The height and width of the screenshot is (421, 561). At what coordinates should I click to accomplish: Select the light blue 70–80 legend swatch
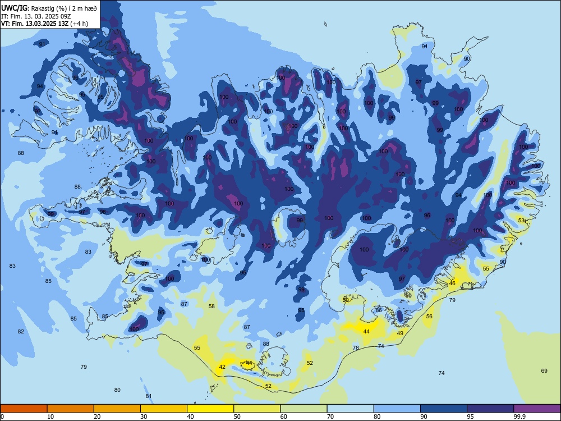tap(350, 409)
